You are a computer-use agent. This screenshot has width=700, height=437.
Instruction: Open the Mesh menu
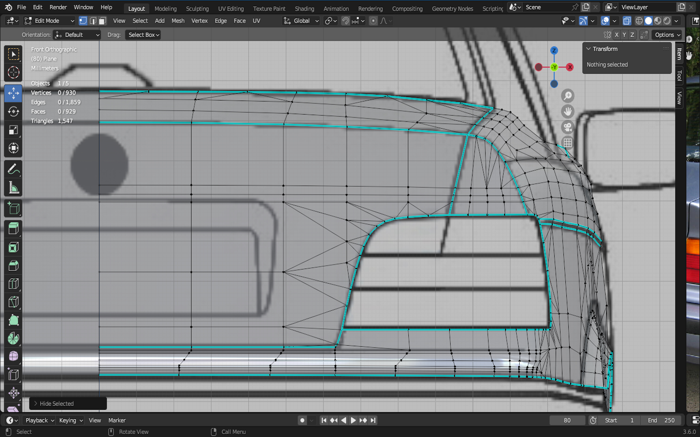tap(178, 21)
